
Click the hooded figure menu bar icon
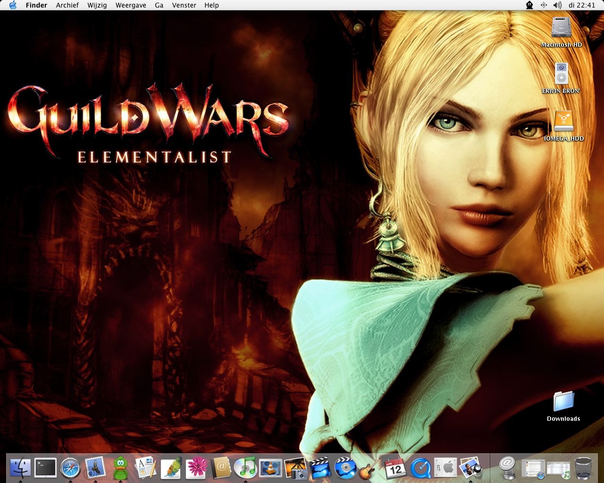pos(529,5)
